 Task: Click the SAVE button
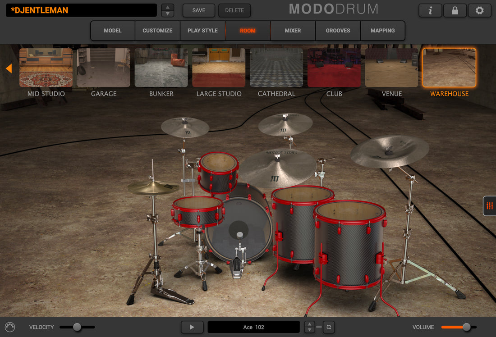click(199, 10)
